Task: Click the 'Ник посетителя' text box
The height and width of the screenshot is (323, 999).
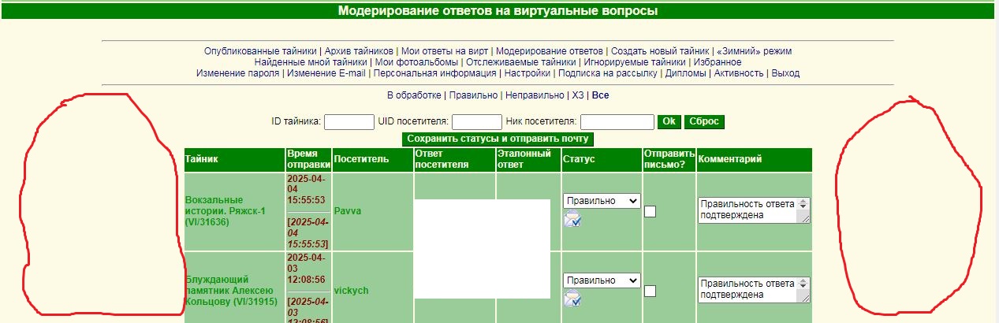Action: point(617,122)
